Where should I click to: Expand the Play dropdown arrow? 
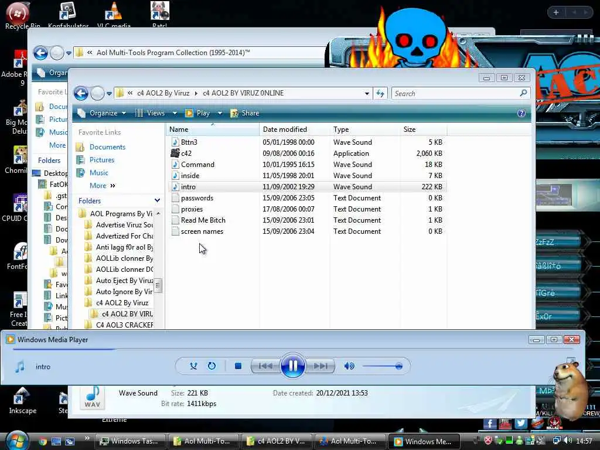coord(220,113)
